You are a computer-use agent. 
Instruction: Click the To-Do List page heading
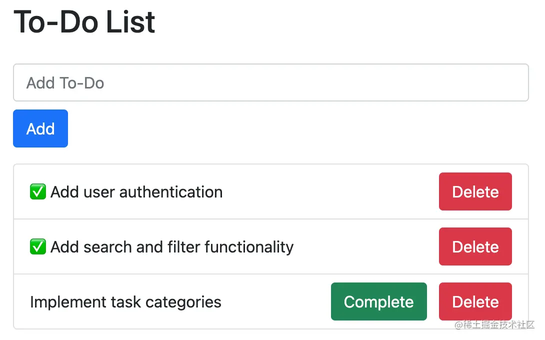[x=84, y=22]
